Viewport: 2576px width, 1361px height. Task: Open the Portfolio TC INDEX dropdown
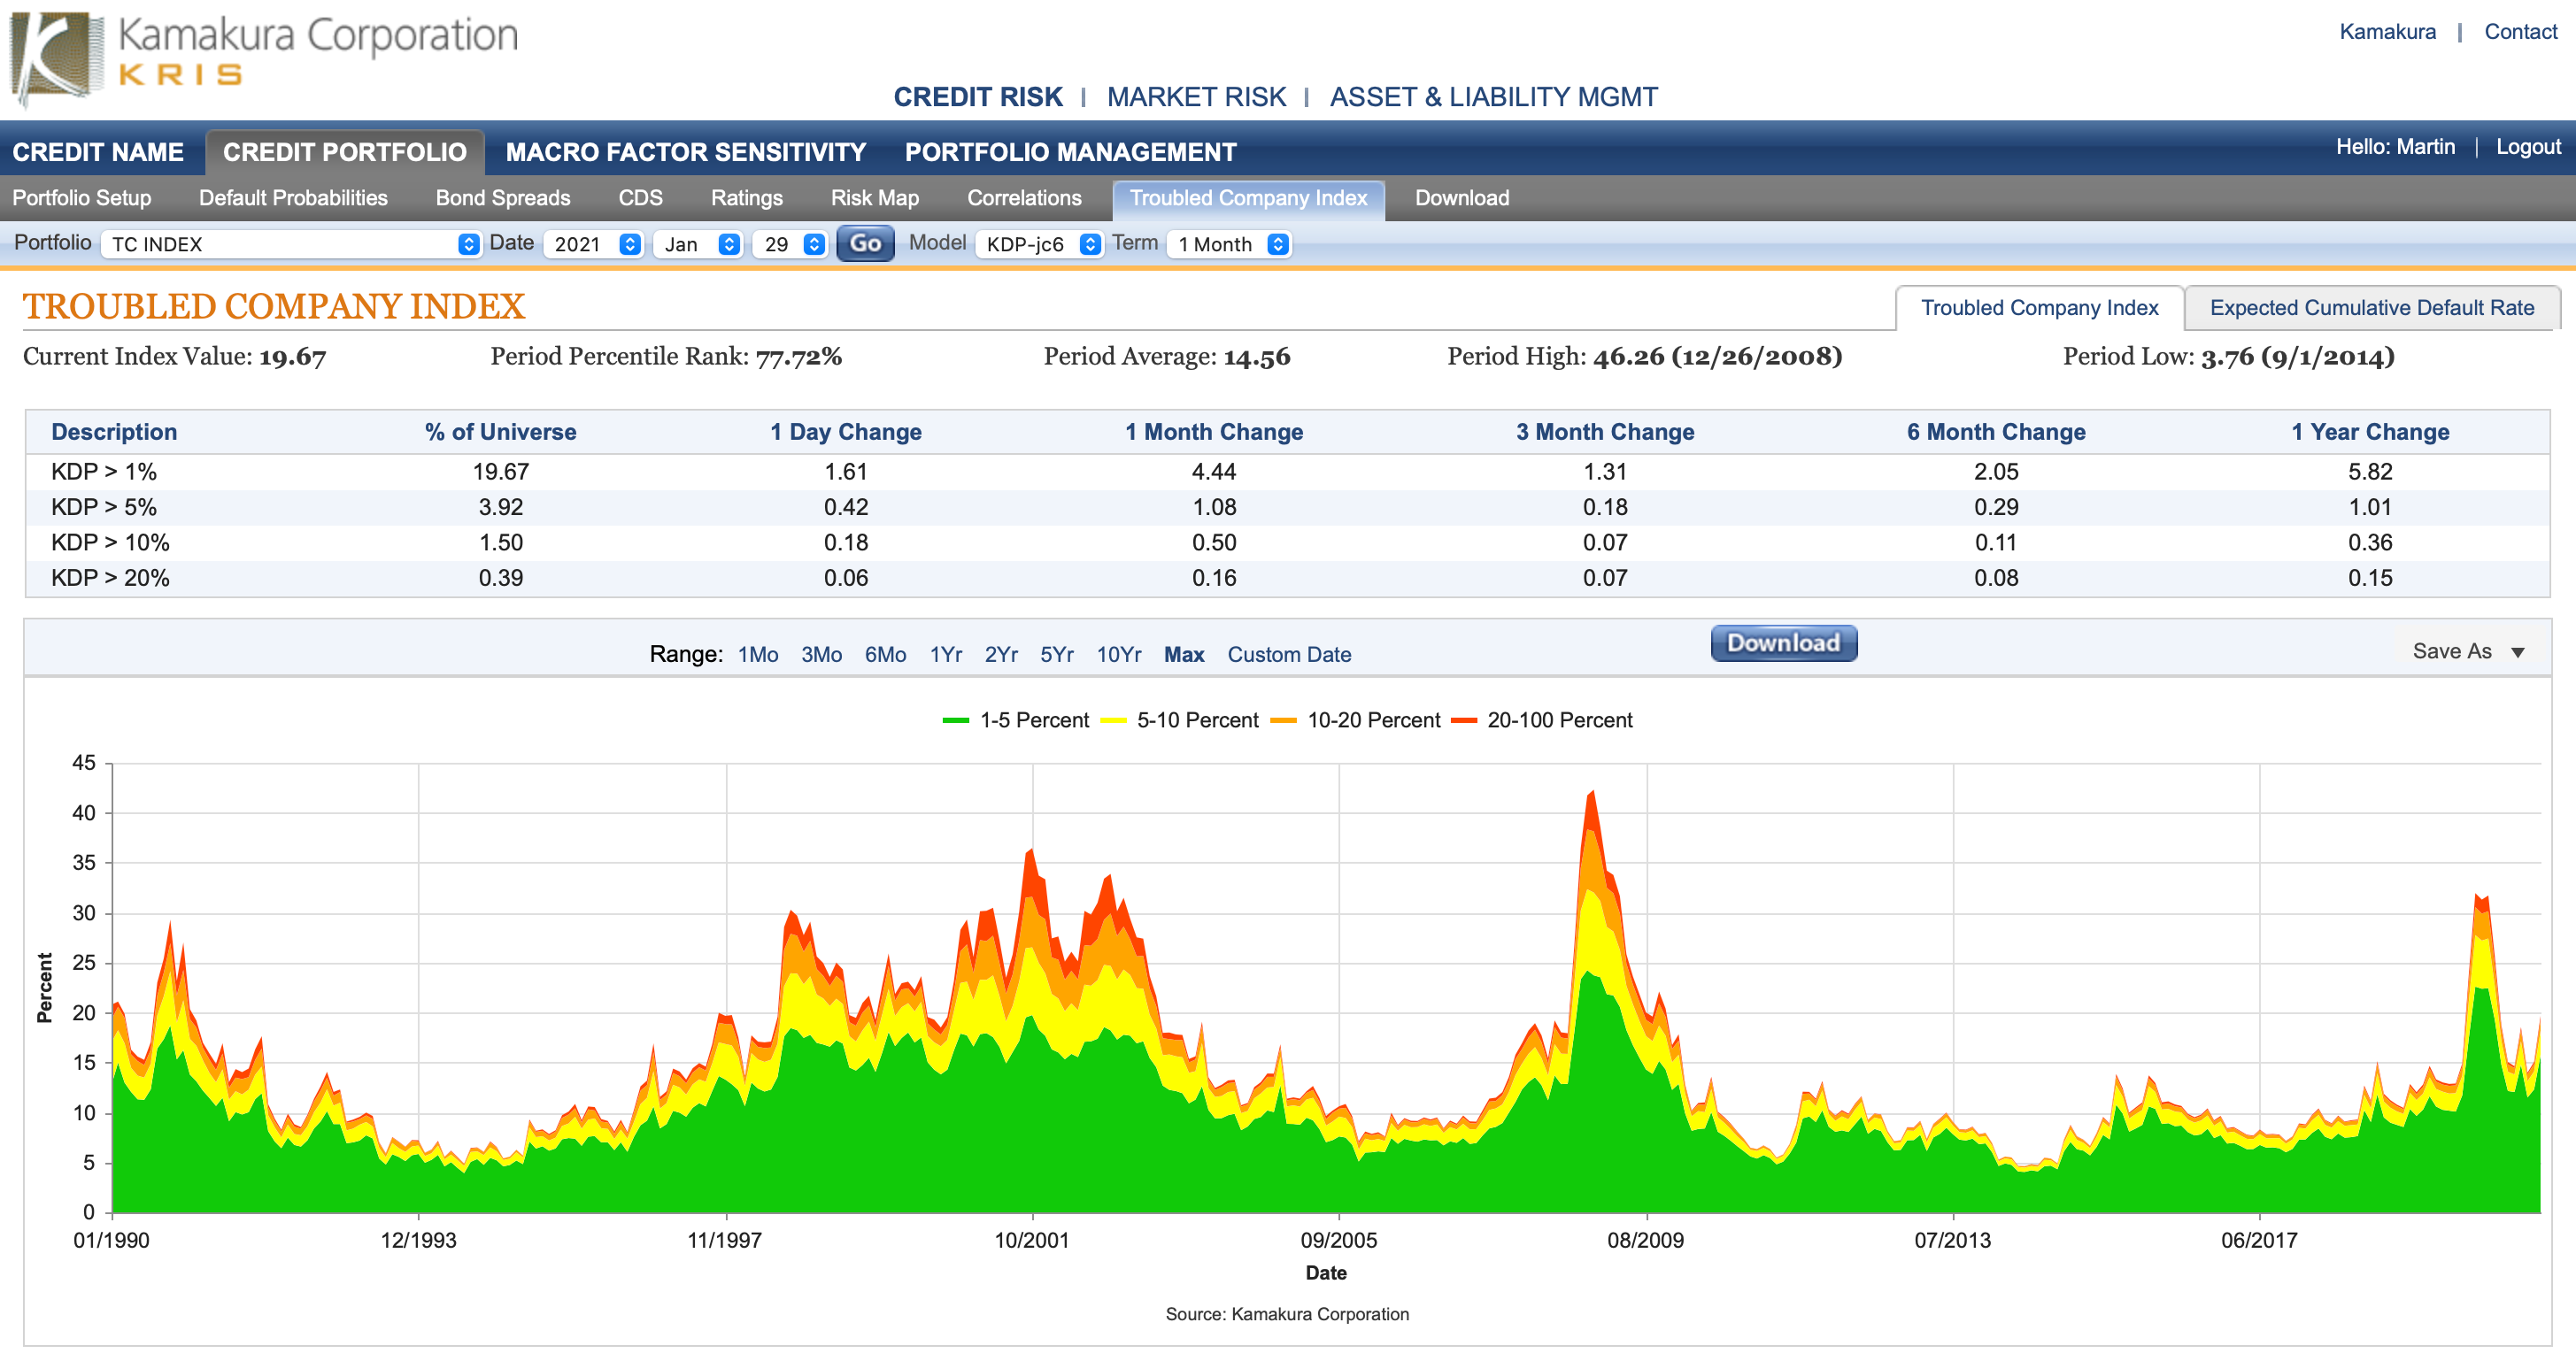click(x=291, y=244)
